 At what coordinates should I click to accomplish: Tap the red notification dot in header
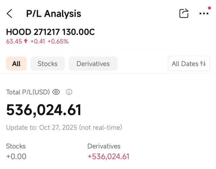point(209,8)
